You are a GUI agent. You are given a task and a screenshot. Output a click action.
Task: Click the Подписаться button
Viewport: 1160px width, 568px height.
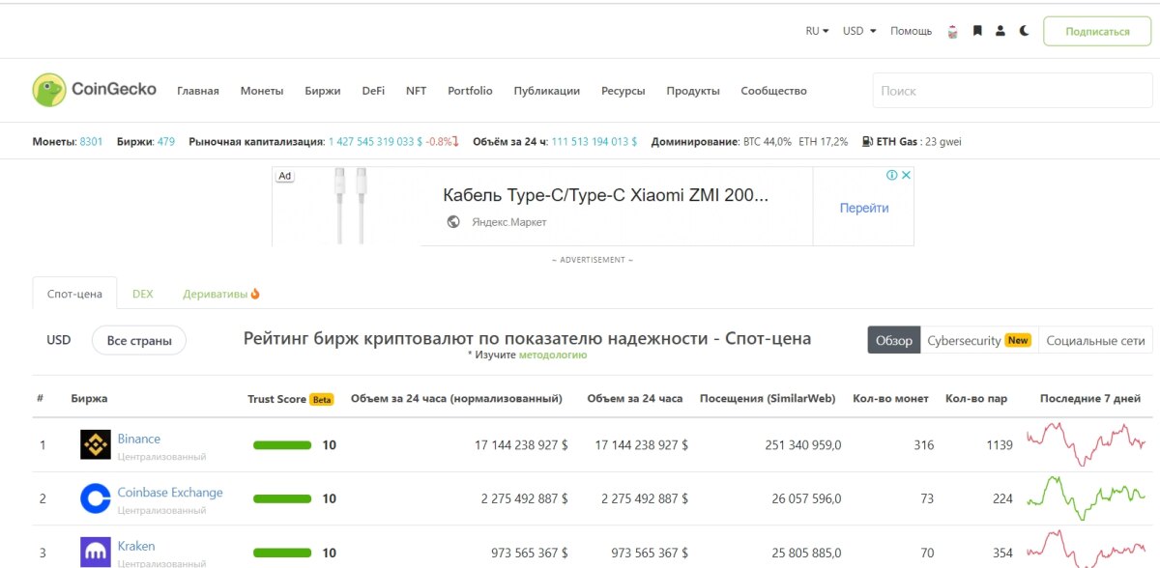[x=1097, y=31]
